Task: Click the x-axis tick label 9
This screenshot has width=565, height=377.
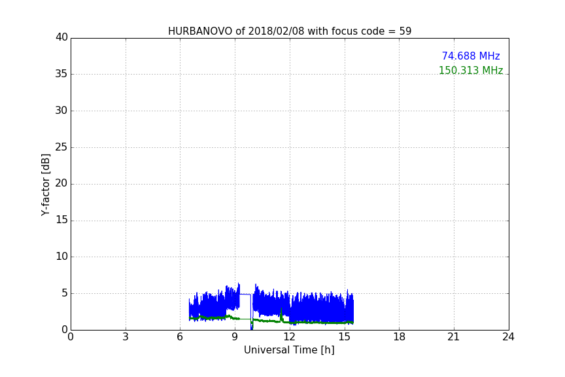Action: click(x=235, y=337)
